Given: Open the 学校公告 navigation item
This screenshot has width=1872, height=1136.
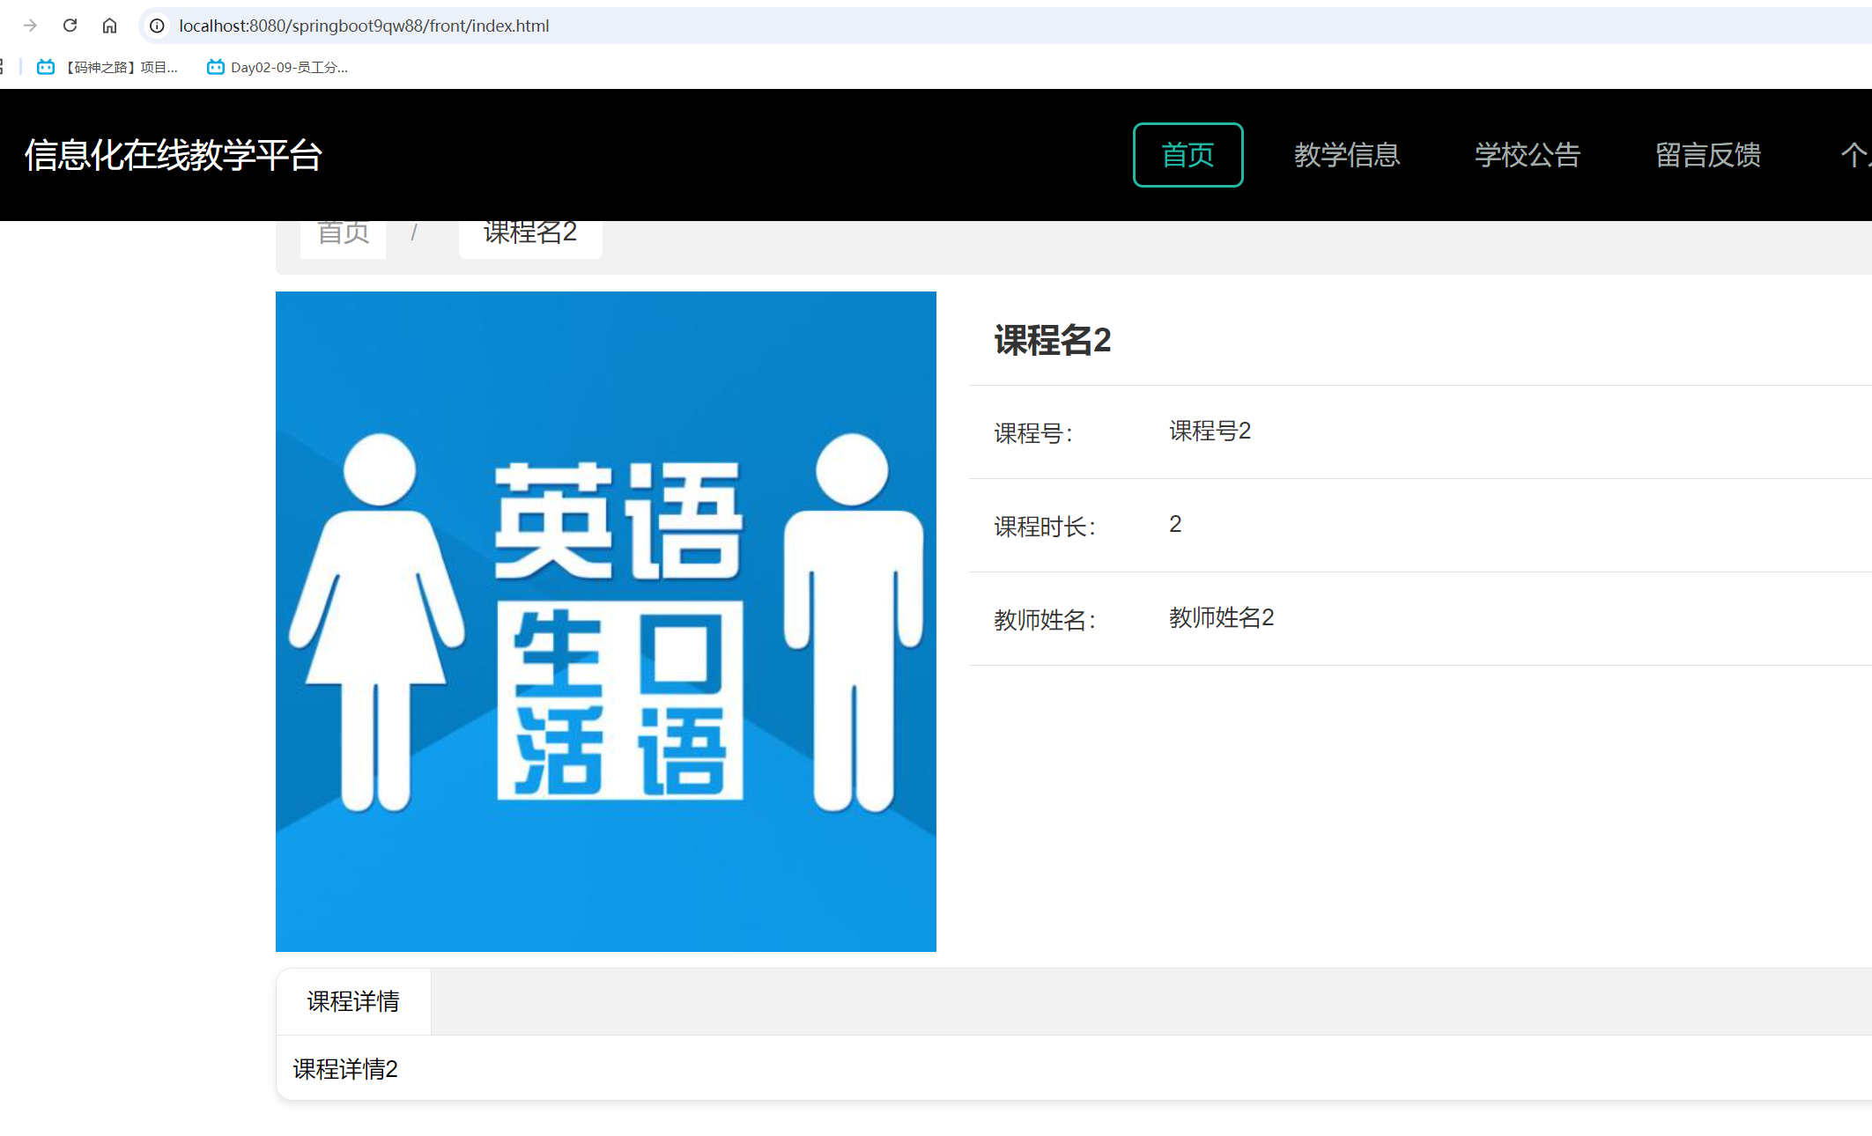Looking at the screenshot, I should (1528, 155).
